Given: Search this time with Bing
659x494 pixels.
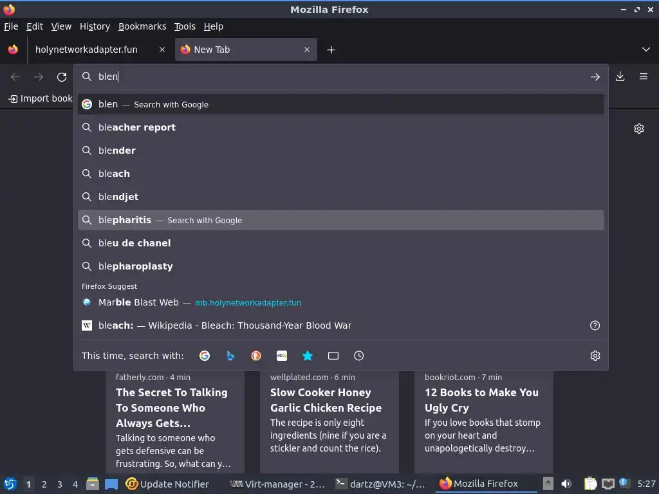Looking at the screenshot, I should tap(230, 356).
